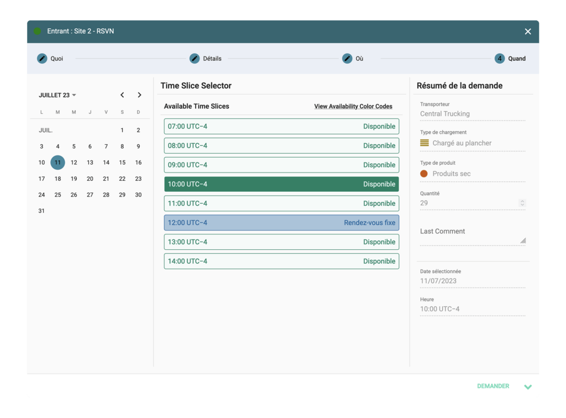The image size is (566, 418).
Task: Click the green status dot in header
Action: [38, 31]
